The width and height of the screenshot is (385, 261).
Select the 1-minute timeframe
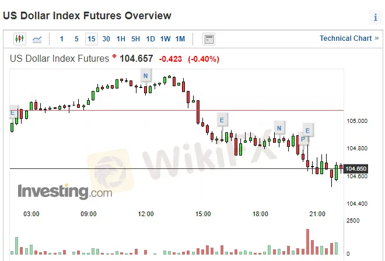click(x=62, y=39)
